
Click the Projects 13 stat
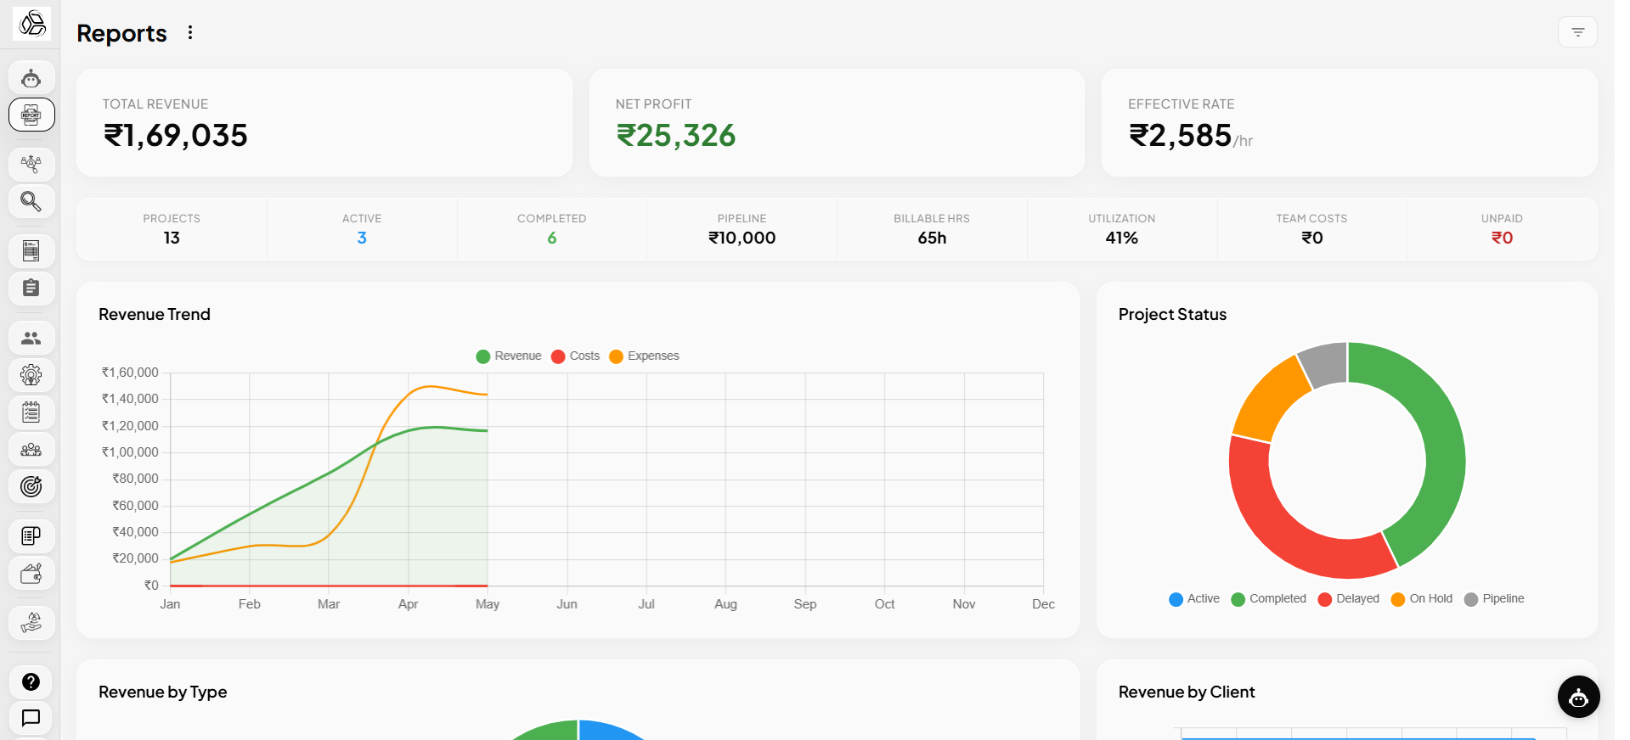pyautogui.click(x=172, y=229)
